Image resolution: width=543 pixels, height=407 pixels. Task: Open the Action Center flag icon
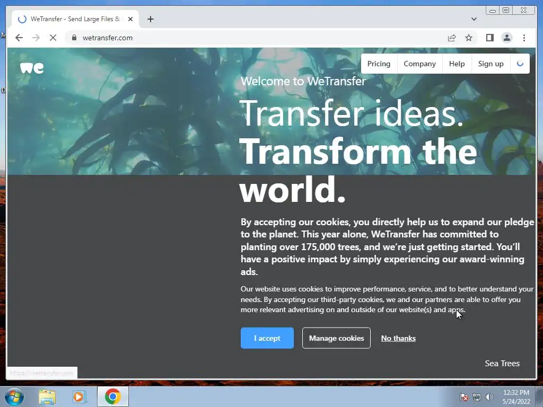pos(463,397)
